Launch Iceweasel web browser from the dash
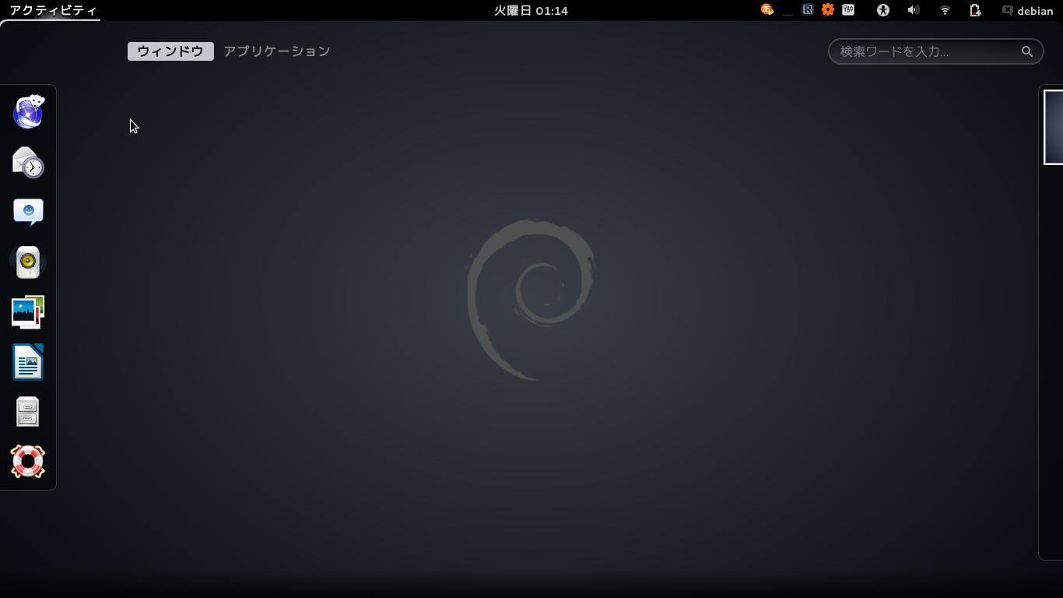 pos(28,112)
